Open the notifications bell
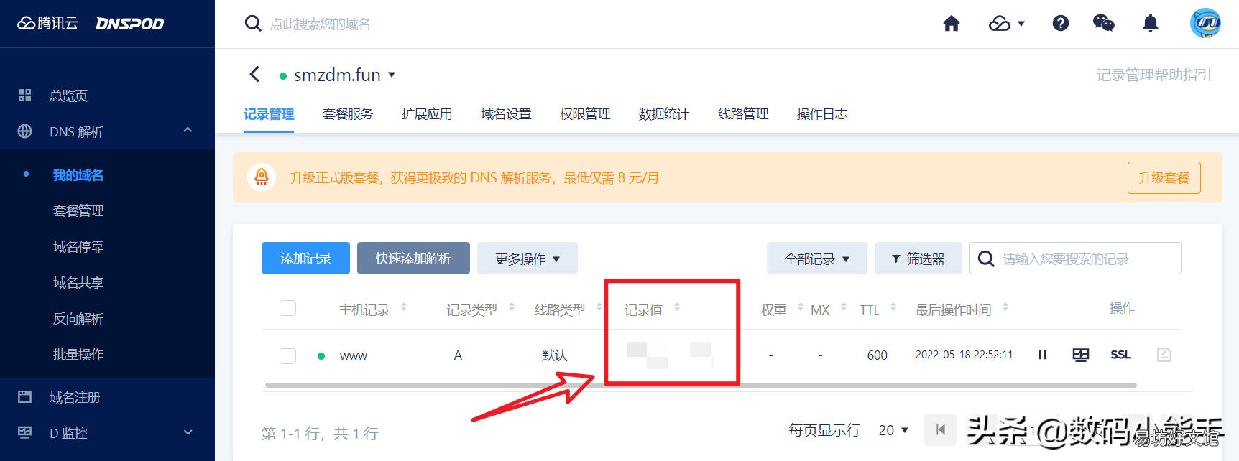Image resolution: width=1239 pixels, height=461 pixels. (1151, 24)
